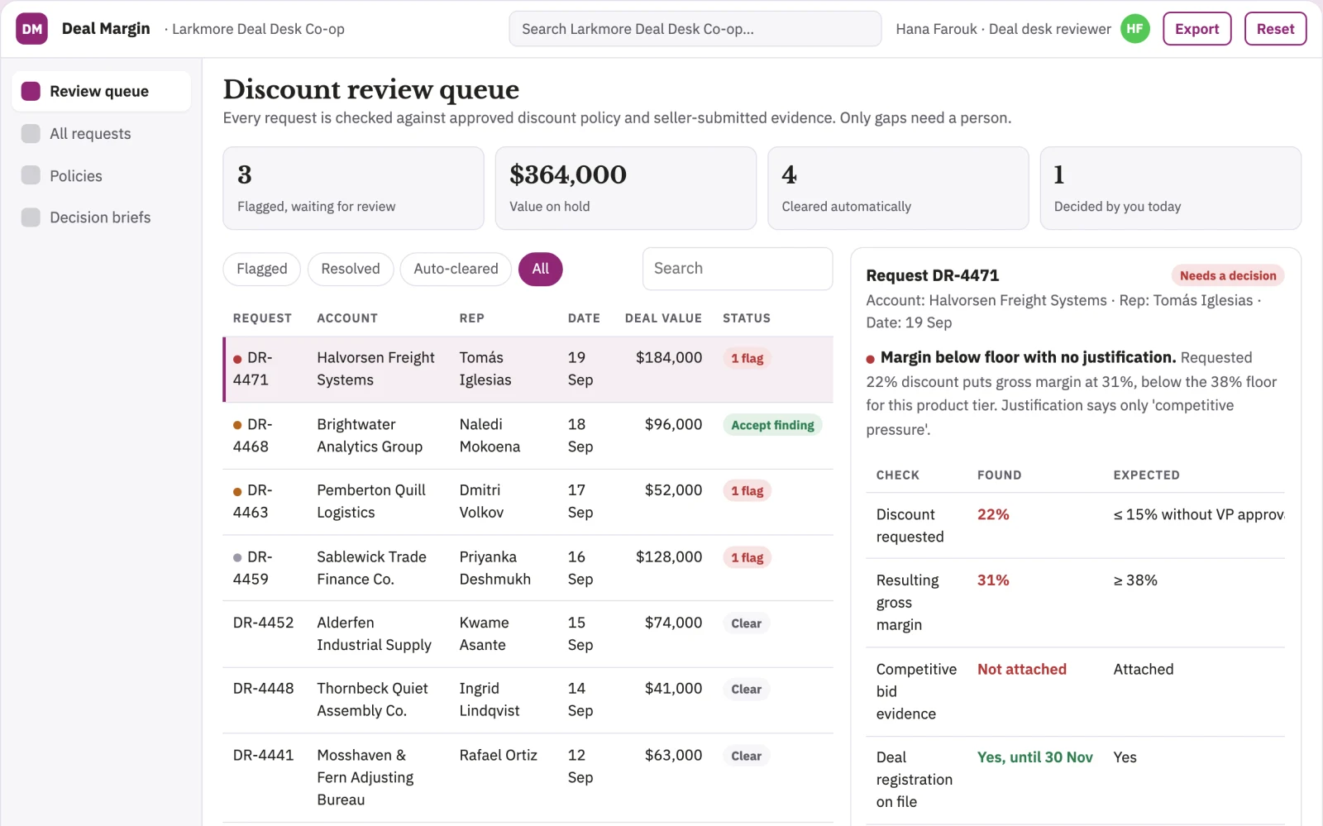
Task: Click the Cleared automatically card
Action: (x=898, y=189)
